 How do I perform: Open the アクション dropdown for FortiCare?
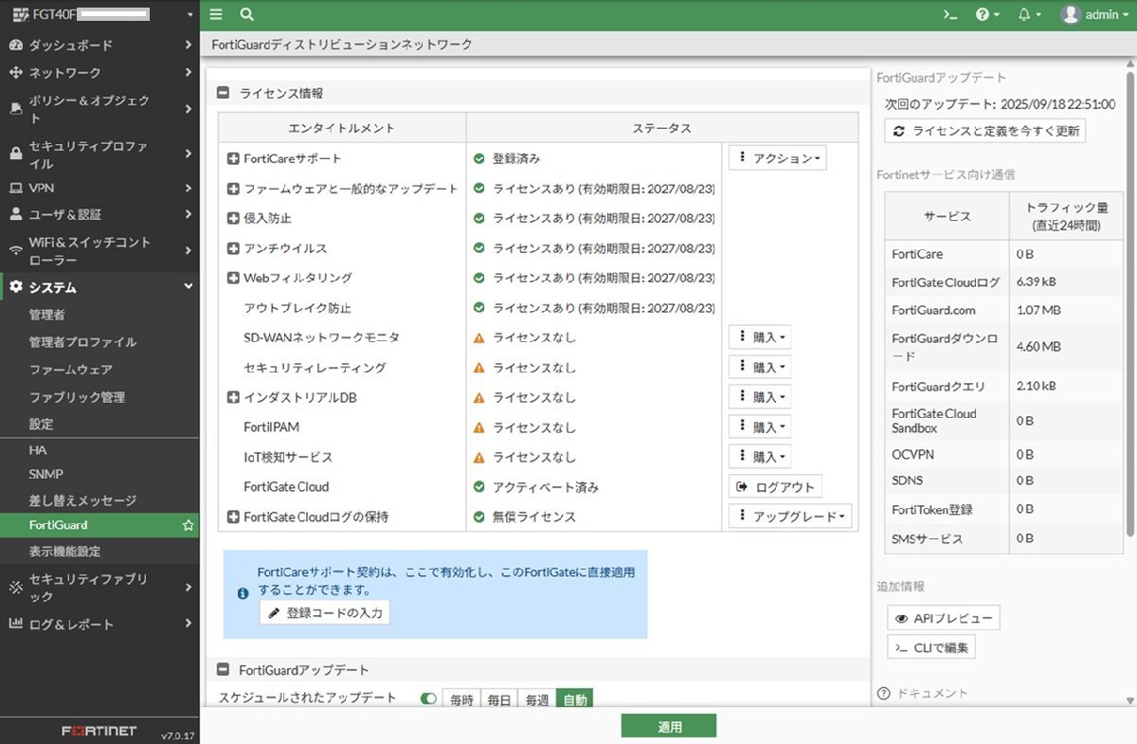pos(777,158)
